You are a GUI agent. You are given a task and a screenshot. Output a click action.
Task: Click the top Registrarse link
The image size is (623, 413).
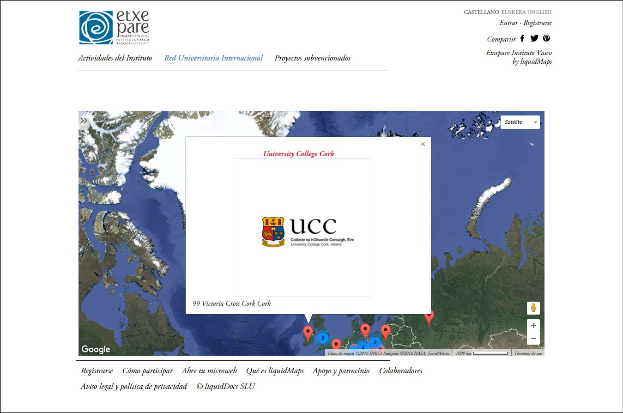point(538,23)
